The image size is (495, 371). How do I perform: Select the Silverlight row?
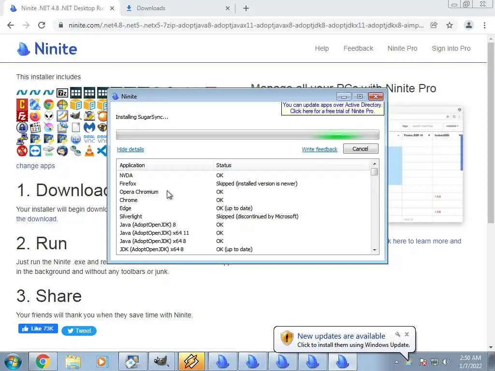coord(243,216)
